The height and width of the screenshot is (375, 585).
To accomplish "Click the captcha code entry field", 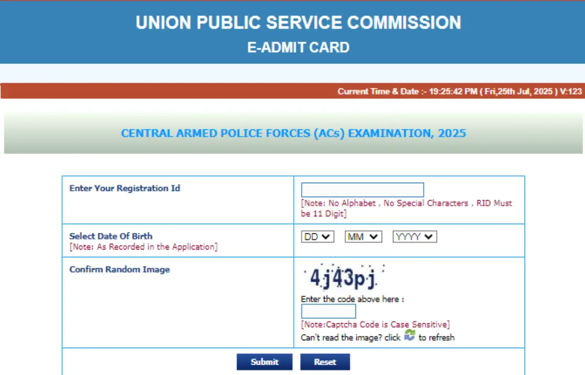I will 329,311.
